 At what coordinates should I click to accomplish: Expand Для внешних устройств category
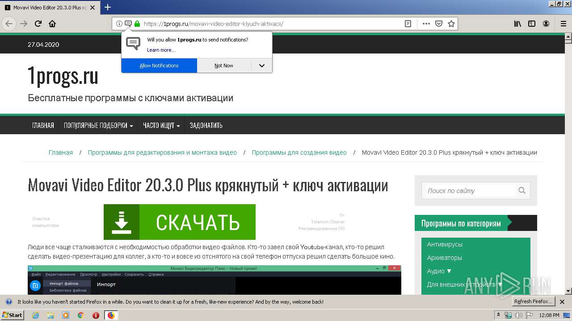pyautogui.click(x=465, y=284)
